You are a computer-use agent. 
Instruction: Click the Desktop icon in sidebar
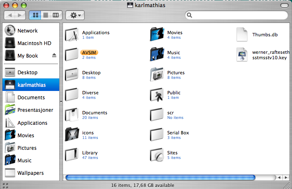(x=10, y=72)
